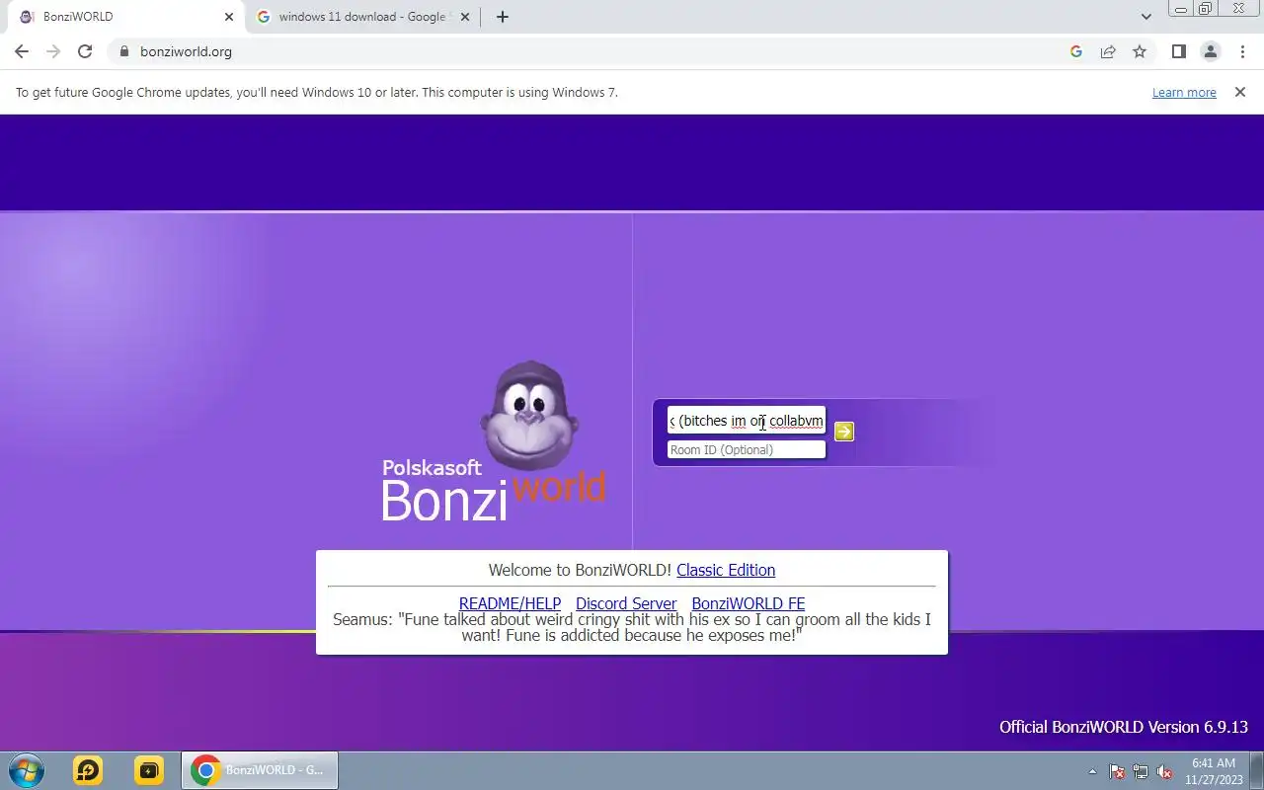Image resolution: width=1264 pixels, height=790 pixels.
Task: Click the Action Center flag icon
Action: [x=1117, y=771]
